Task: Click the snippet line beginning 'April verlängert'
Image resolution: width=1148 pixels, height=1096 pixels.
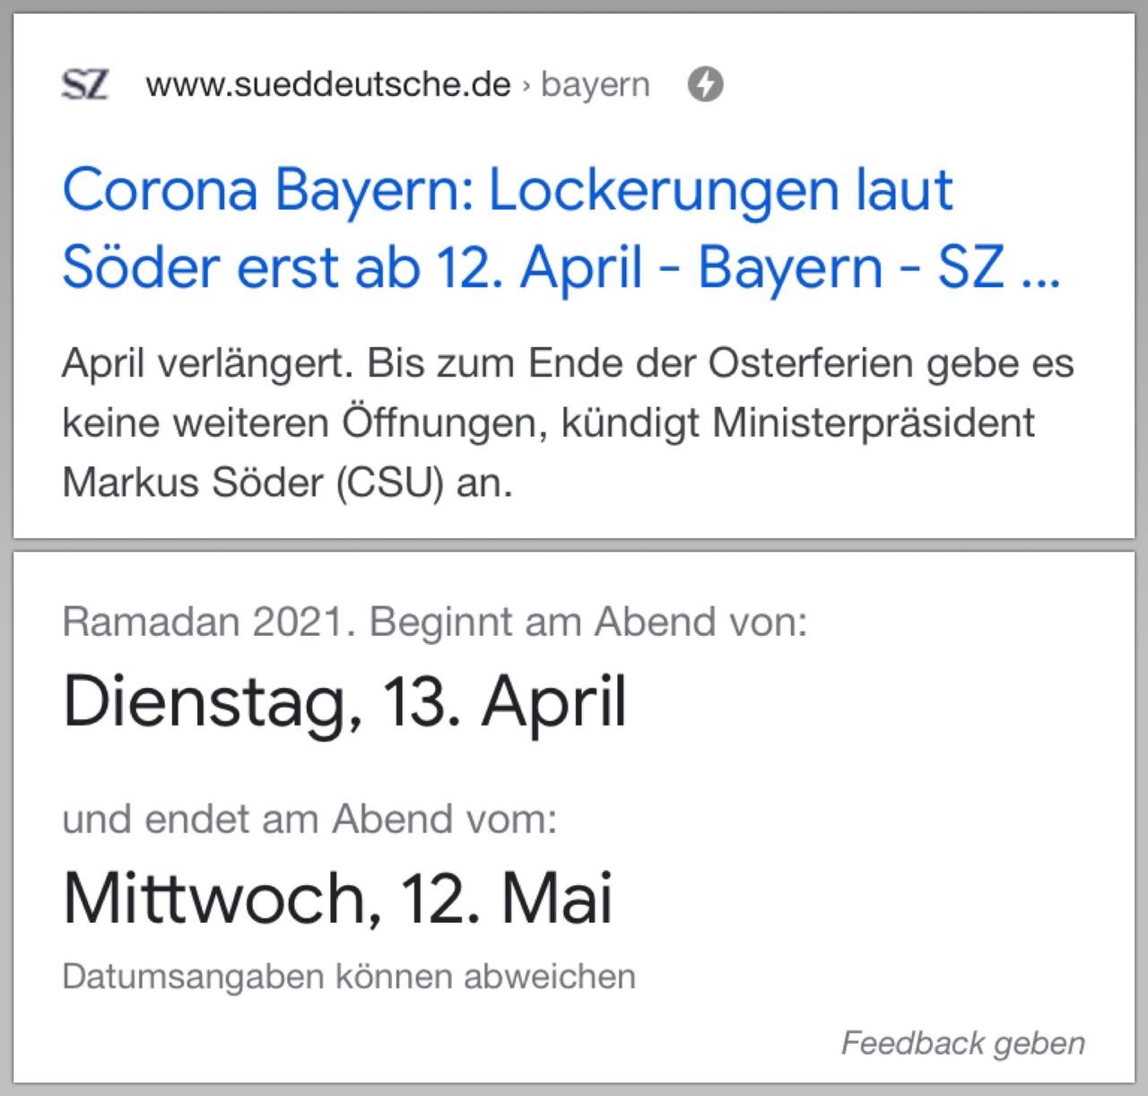Action: tap(568, 364)
